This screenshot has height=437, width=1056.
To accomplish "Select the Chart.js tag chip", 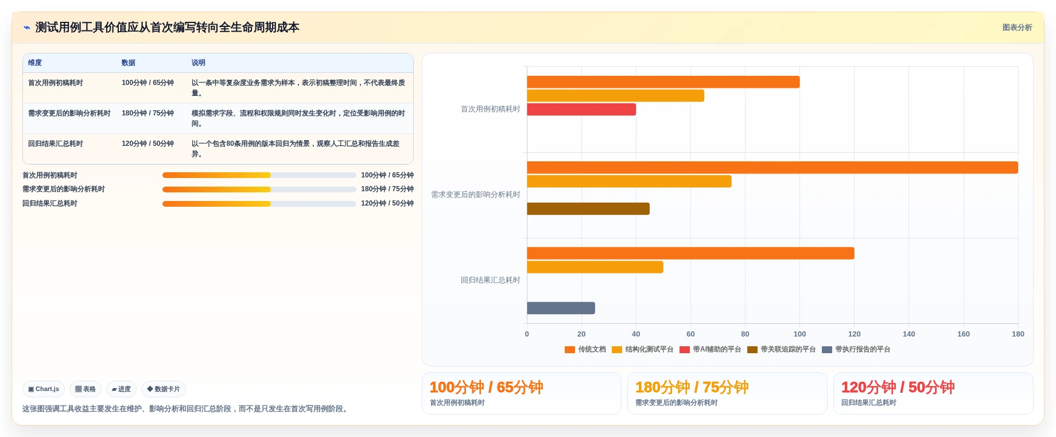I will coord(44,389).
